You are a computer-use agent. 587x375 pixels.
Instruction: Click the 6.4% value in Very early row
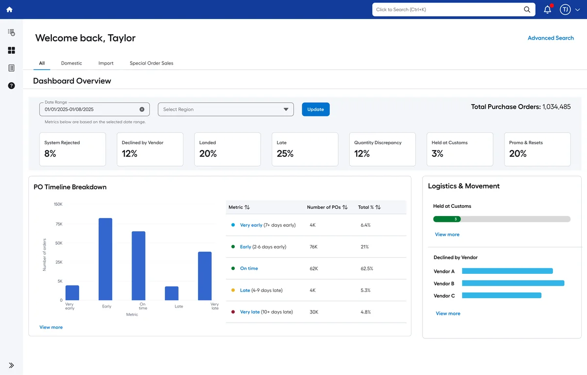tap(365, 225)
